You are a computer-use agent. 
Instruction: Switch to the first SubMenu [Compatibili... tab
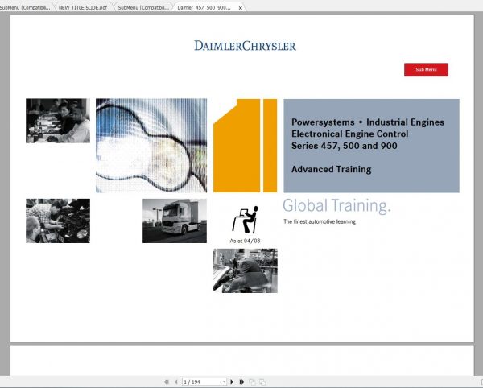(x=25, y=8)
